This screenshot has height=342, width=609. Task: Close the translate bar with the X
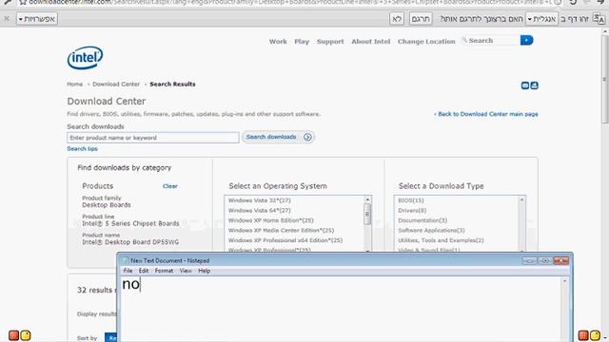point(7,18)
